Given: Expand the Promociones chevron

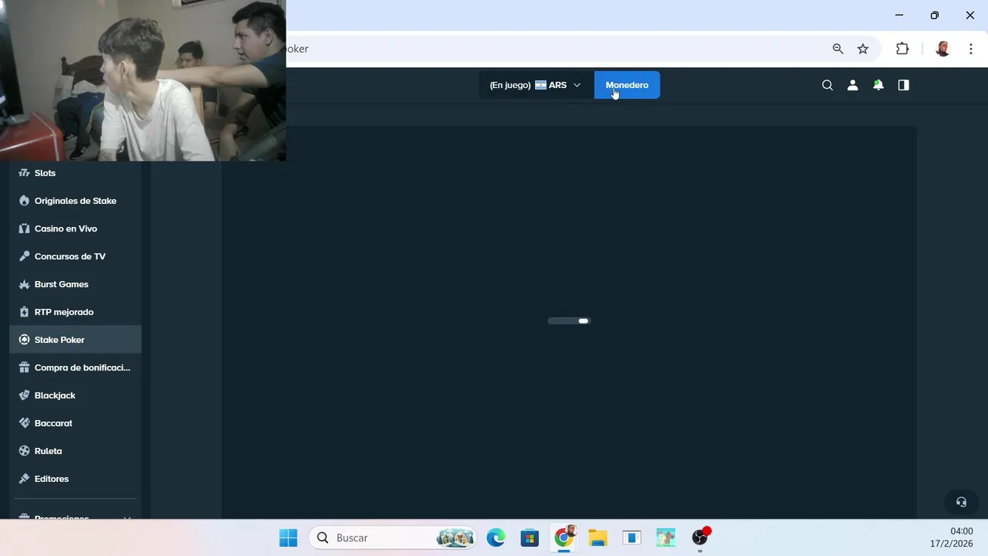Looking at the screenshot, I should click(127, 517).
